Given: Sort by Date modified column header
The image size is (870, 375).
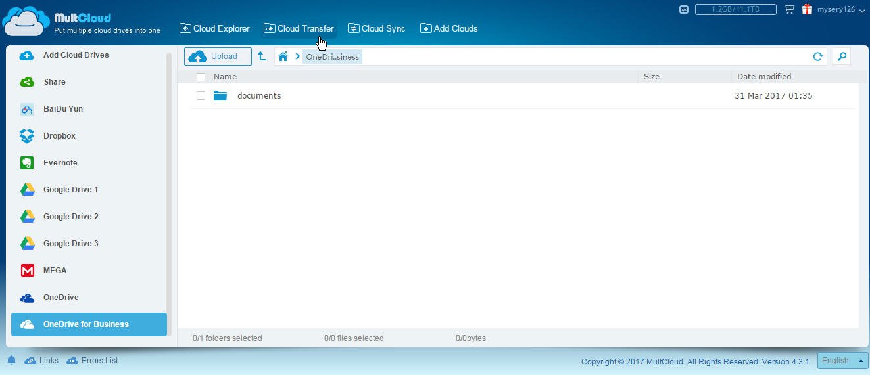Looking at the screenshot, I should (x=764, y=77).
